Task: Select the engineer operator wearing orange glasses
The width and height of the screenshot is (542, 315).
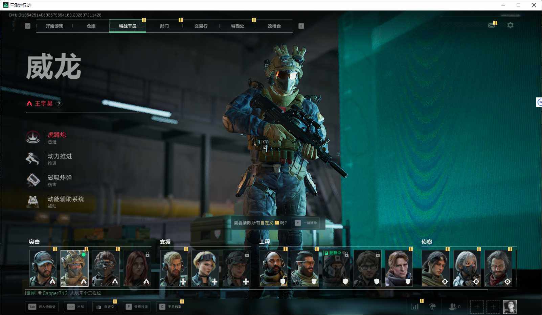Action: click(304, 268)
